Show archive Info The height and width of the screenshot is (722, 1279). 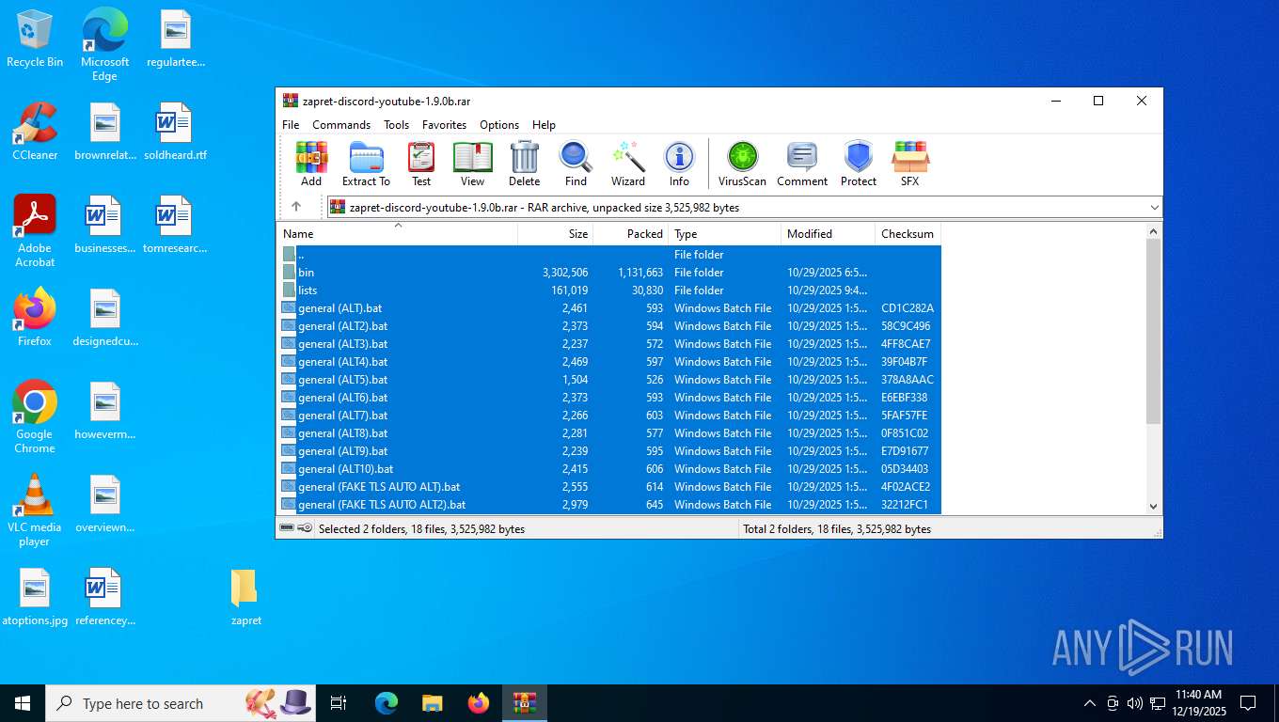(679, 164)
